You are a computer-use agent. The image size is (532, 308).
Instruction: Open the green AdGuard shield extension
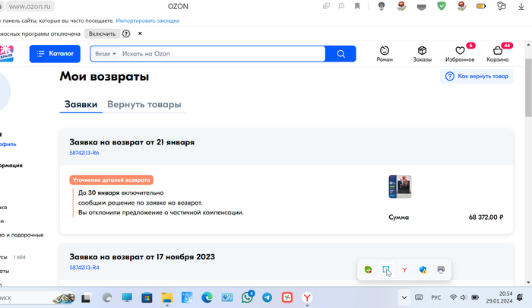coord(442,6)
